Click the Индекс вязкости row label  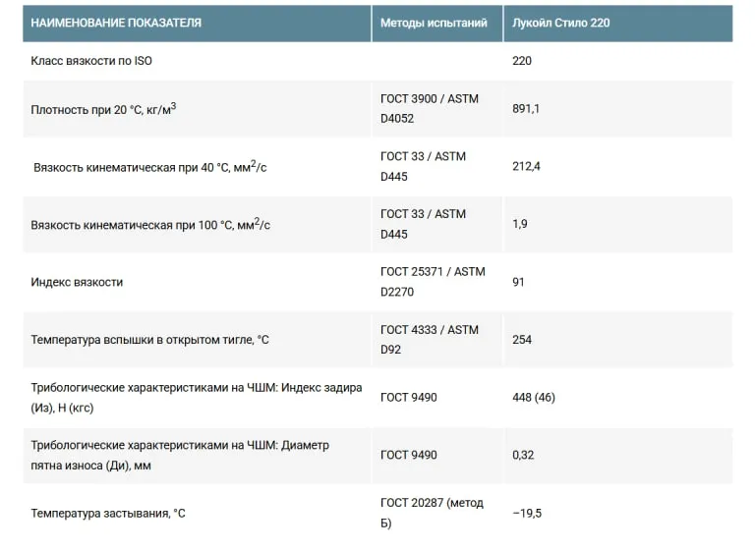point(77,282)
